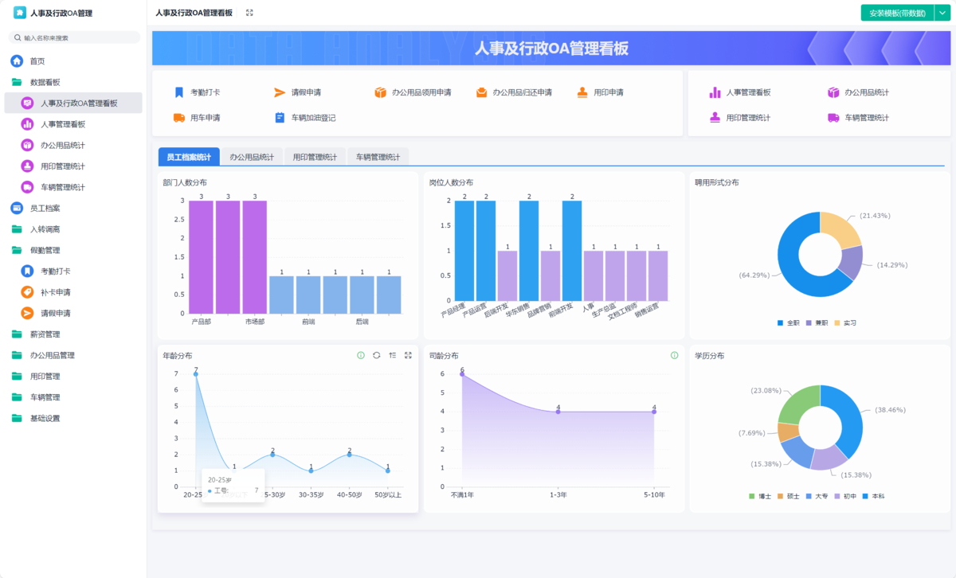Click the 办公用品领用申请 box icon

[x=380, y=92]
